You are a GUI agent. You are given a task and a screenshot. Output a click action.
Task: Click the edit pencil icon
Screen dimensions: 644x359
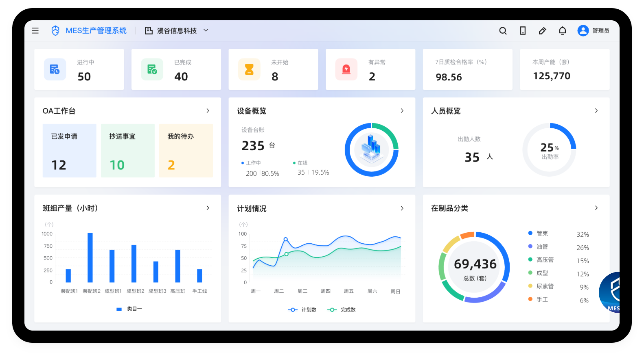[542, 31]
